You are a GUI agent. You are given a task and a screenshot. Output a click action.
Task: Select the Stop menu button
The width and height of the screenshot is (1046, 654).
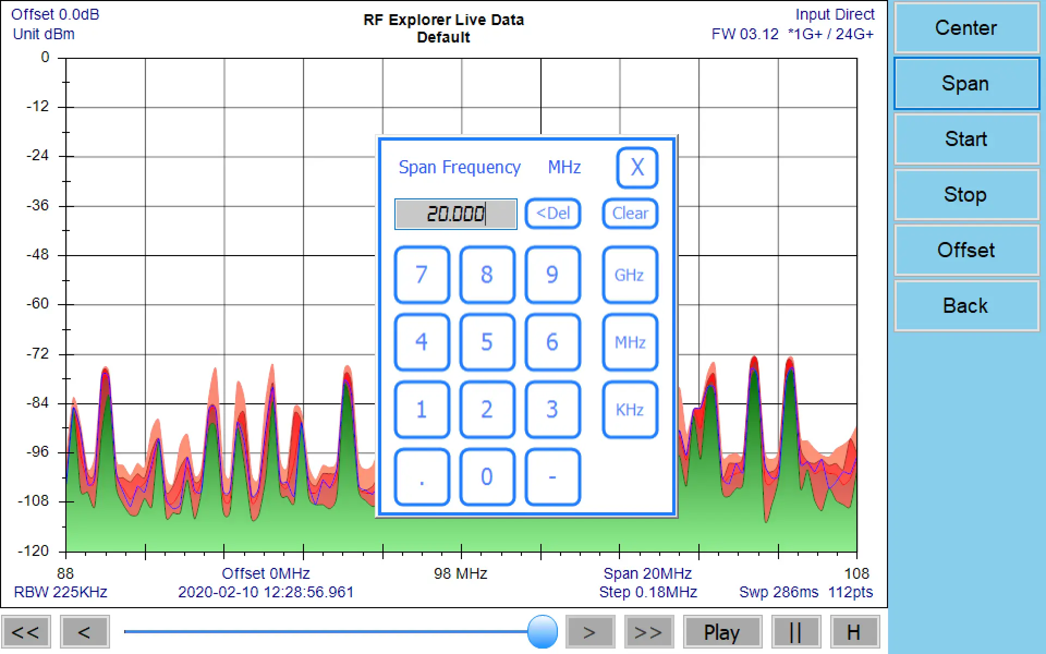pos(966,195)
